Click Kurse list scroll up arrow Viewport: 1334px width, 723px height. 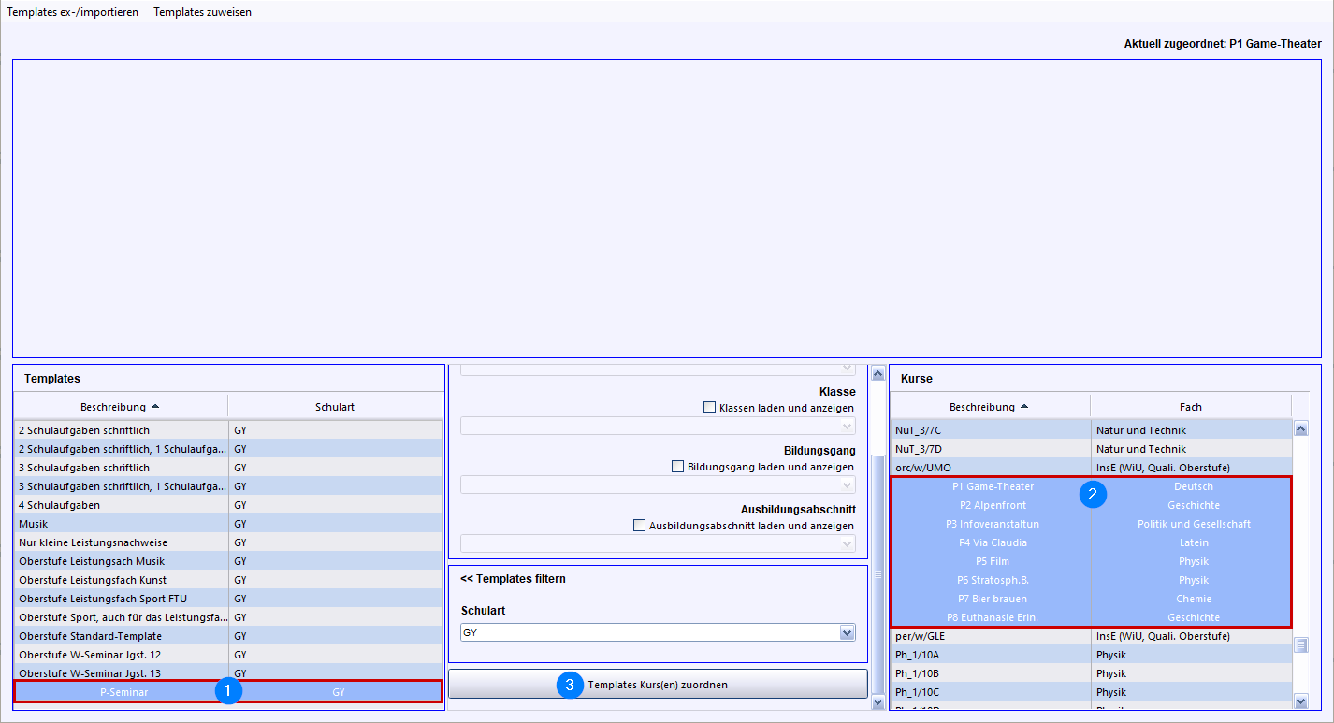tap(1300, 429)
